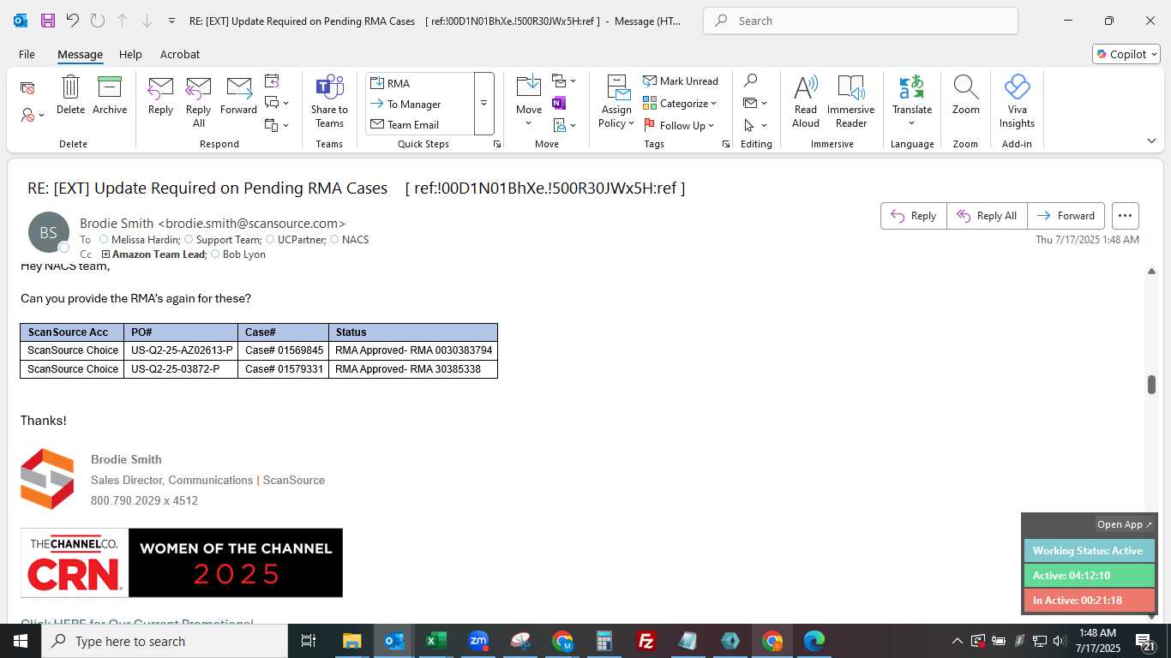Click Reply in the message header
This screenshot has height=658, width=1171.
(914, 216)
